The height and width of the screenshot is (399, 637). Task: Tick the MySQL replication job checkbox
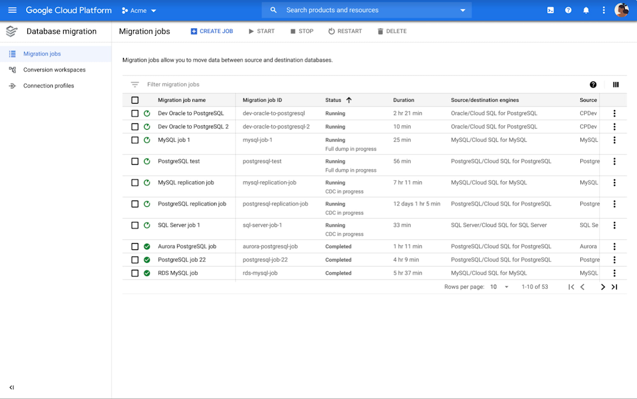coord(135,183)
